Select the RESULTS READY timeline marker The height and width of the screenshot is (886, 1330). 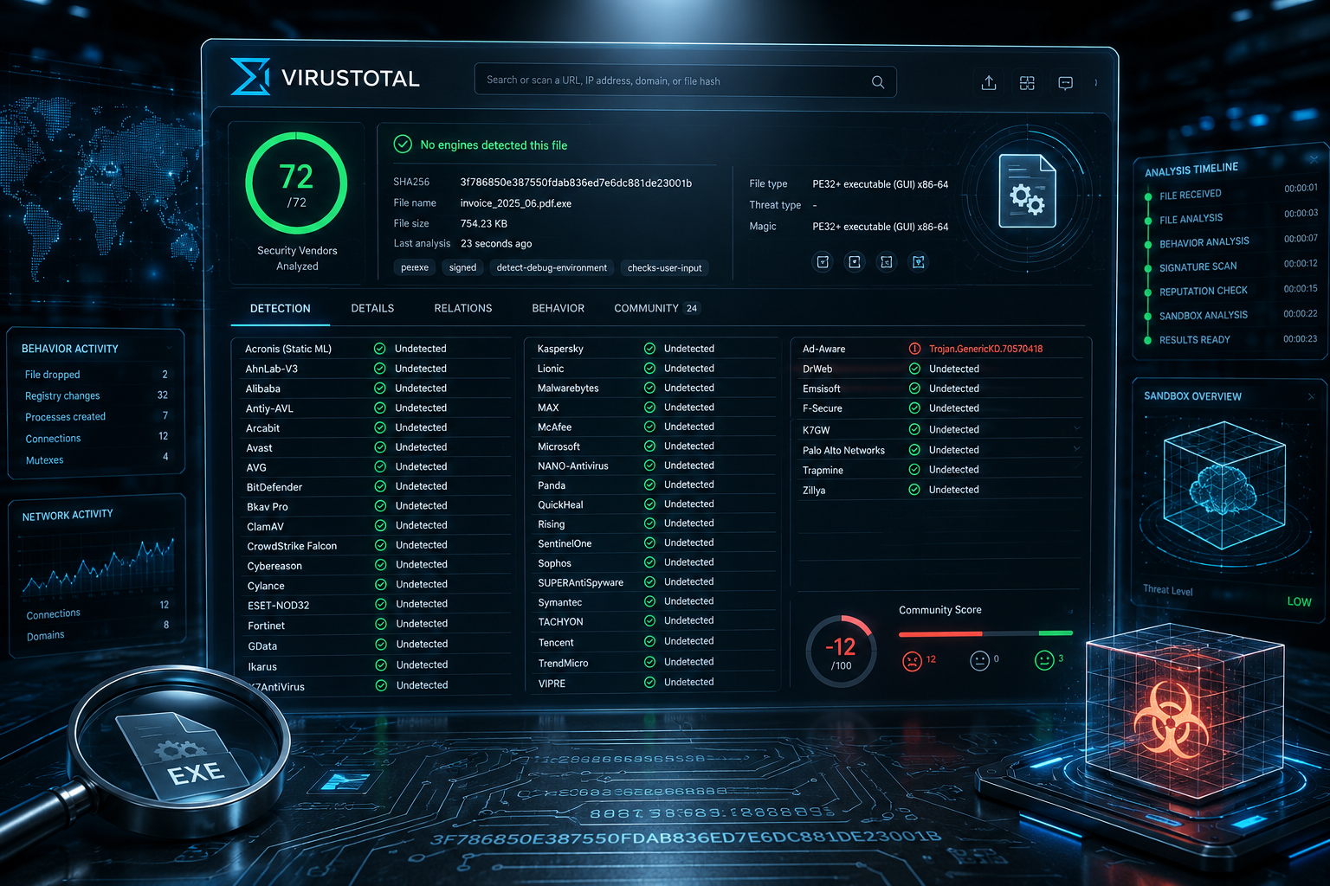[x=1148, y=341]
